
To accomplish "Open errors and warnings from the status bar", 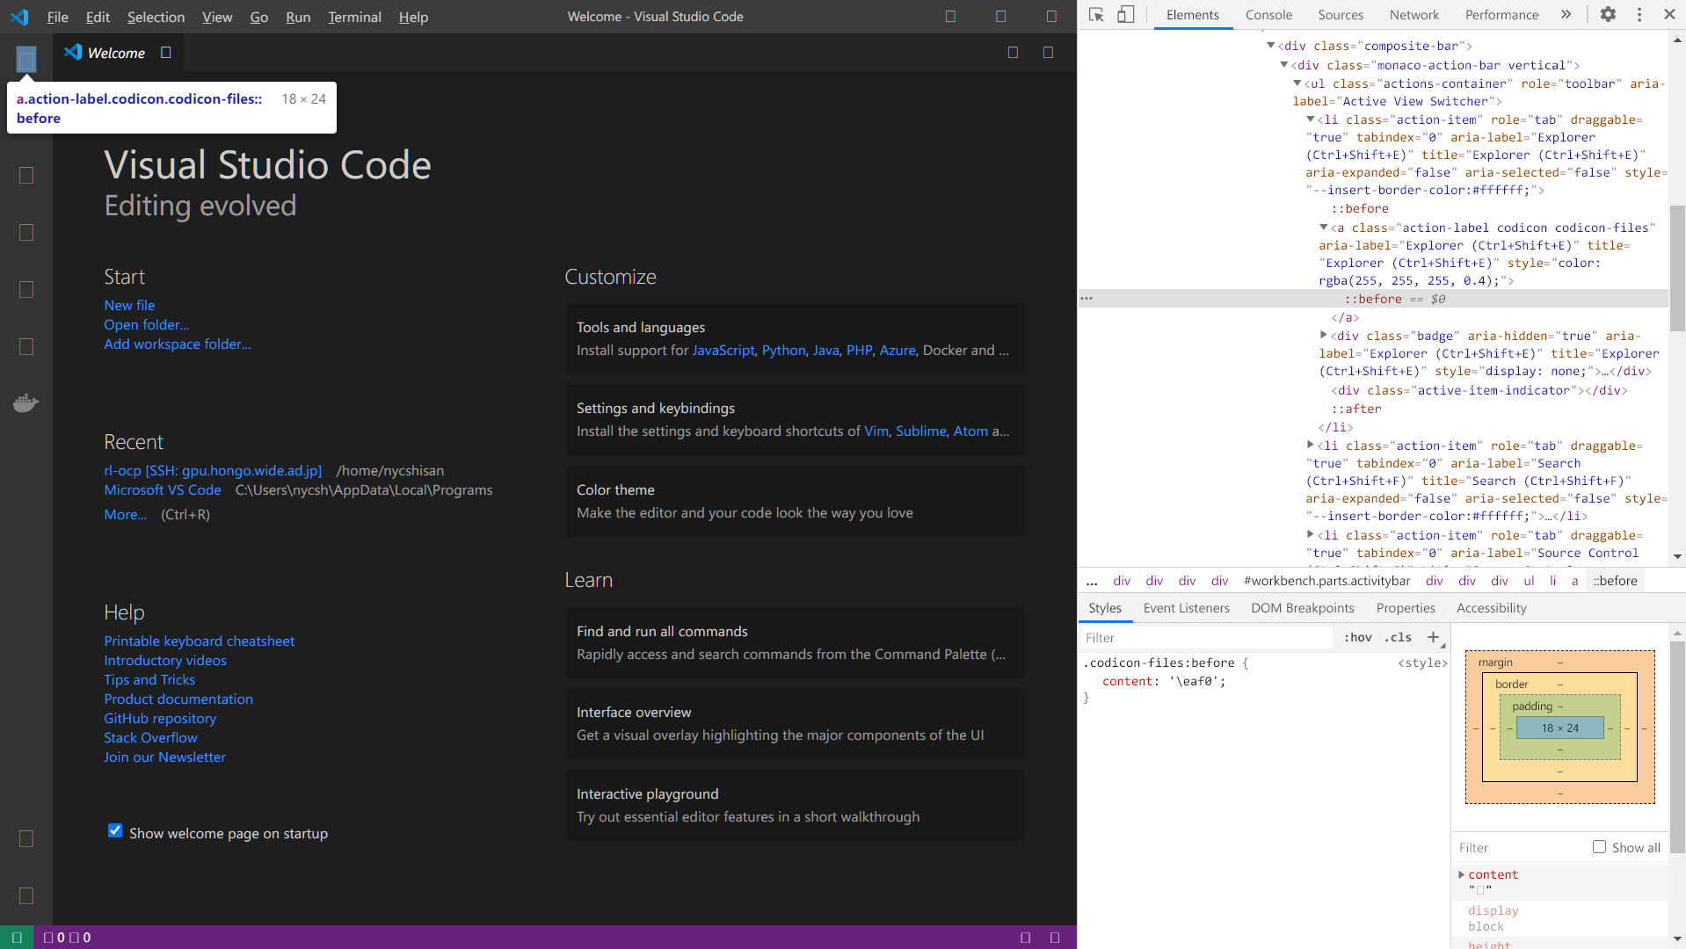I will click(x=69, y=937).
